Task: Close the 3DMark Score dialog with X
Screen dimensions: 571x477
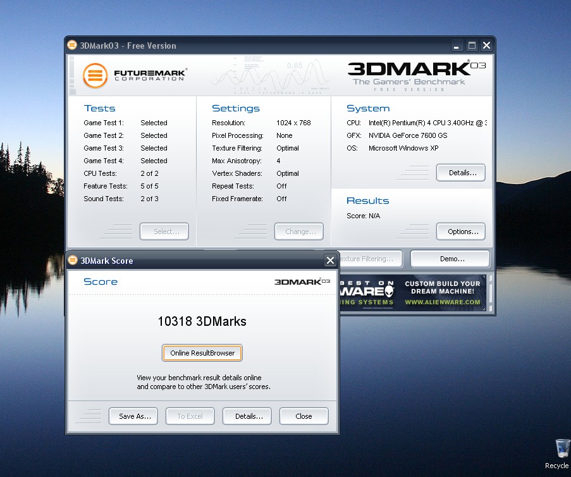Action: (x=330, y=261)
